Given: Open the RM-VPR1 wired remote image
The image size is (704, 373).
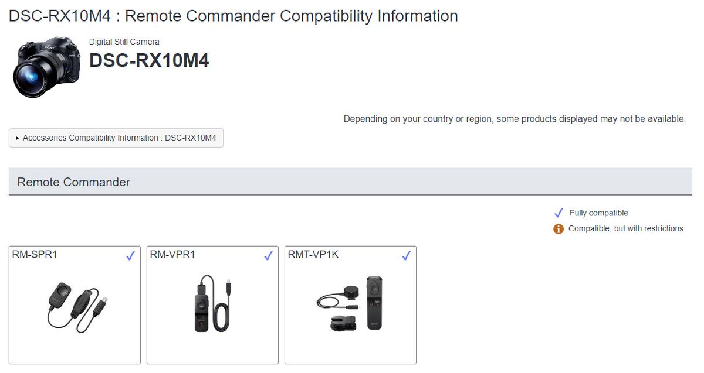Looking at the screenshot, I should [x=212, y=303].
